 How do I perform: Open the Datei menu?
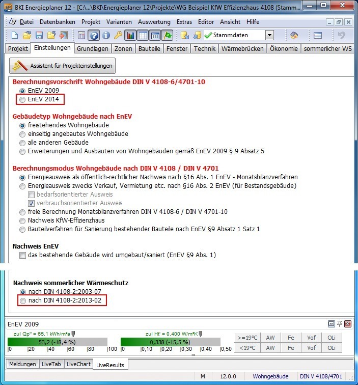pos(26,22)
